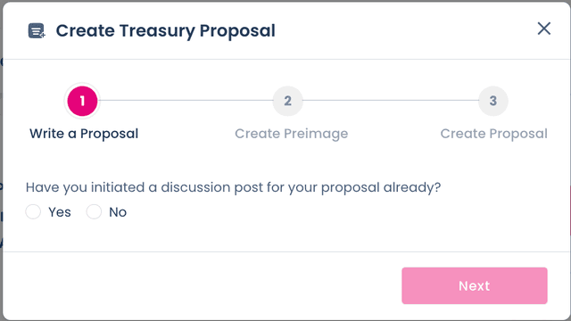Screen dimensions: 571x321
Task: Jump to step 3 circle
Action: (493, 101)
